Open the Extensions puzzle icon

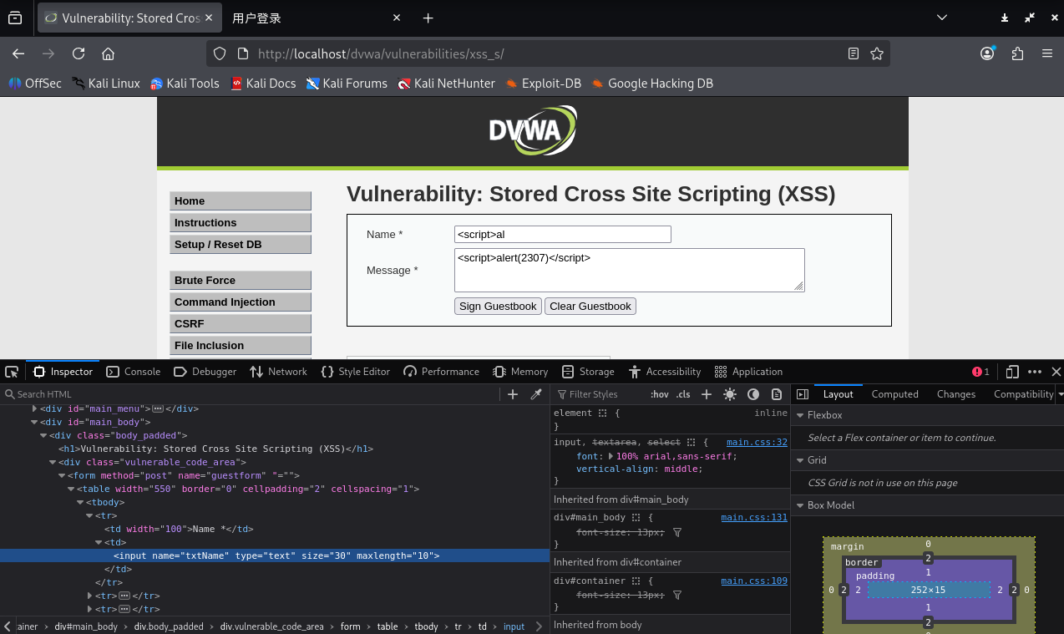1017,53
